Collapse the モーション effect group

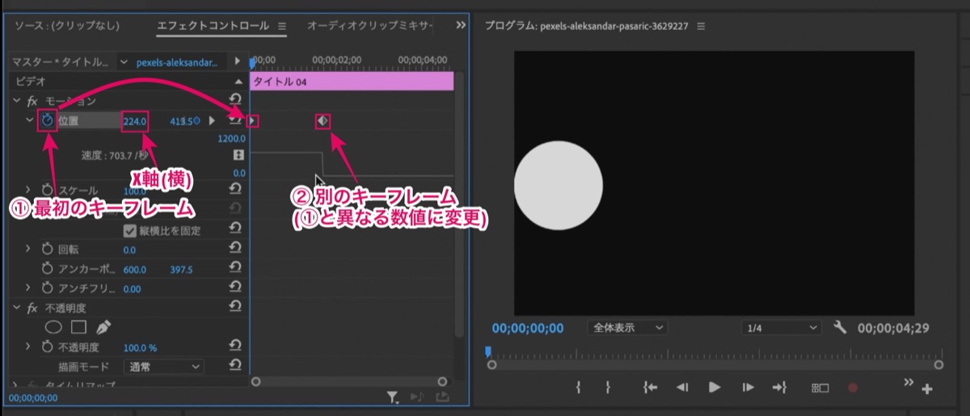pos(17,101)
